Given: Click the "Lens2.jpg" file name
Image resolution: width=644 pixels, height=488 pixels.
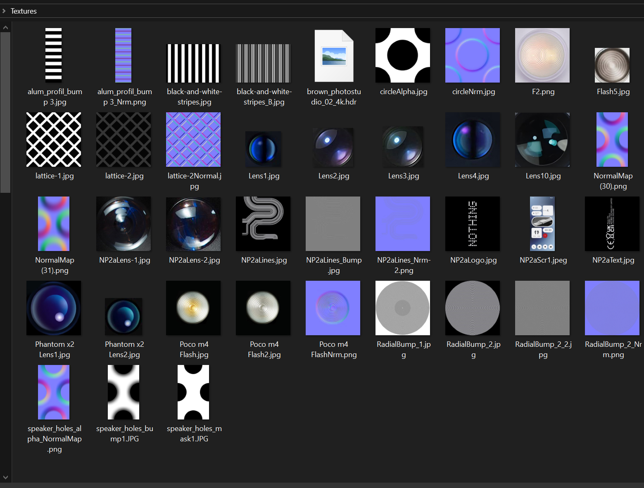Looking at the screenshot, I should point(334,176).
